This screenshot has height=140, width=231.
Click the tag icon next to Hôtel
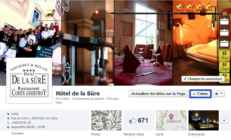tap(8, 114)
